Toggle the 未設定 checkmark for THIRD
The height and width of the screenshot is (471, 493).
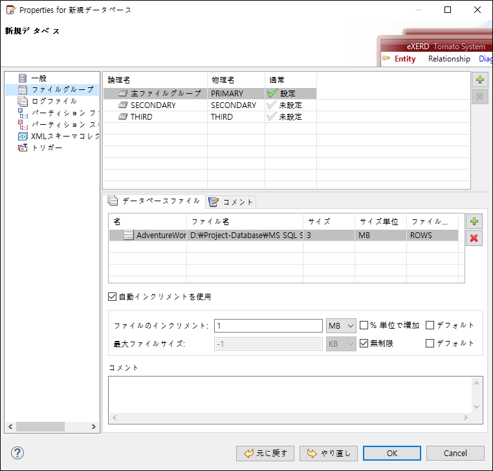272,116
